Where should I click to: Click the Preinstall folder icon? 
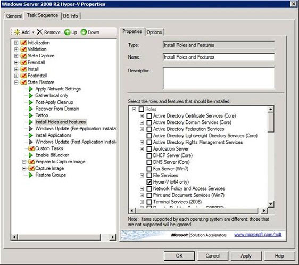(23, 62)
